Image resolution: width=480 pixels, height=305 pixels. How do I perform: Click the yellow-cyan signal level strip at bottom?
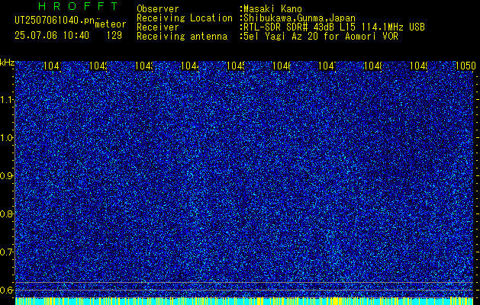pyautogui.click(x=244, y=300)
